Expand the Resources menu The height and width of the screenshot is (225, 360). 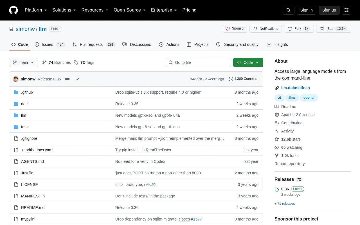pyautogui.click(x=95, y=10)
